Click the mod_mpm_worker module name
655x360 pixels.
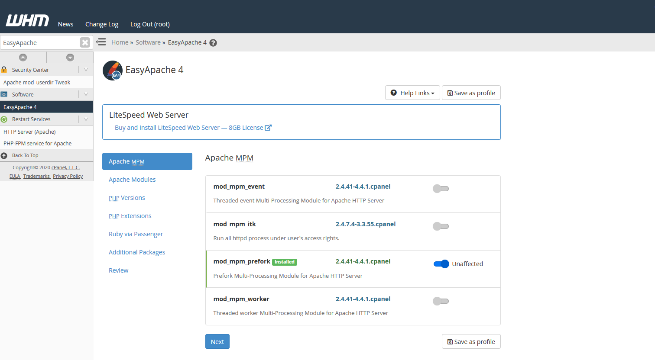coord(241,299)
